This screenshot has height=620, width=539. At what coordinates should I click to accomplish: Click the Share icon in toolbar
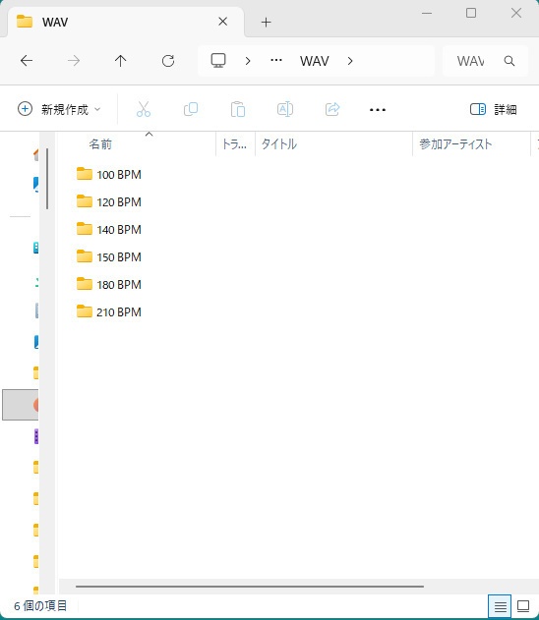click(332, 109)
